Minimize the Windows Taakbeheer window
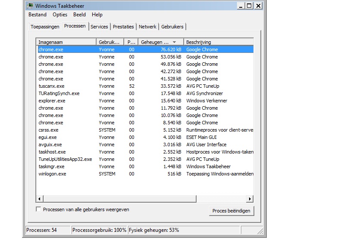This screenshot has width=353, height=240. point(241,6)
